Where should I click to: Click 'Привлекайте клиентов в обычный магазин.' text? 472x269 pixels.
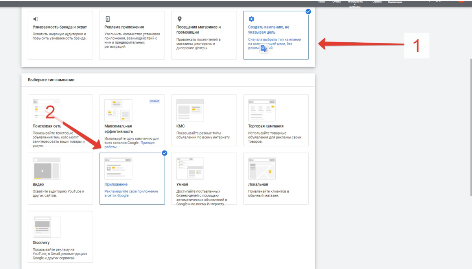pos(269,193)
